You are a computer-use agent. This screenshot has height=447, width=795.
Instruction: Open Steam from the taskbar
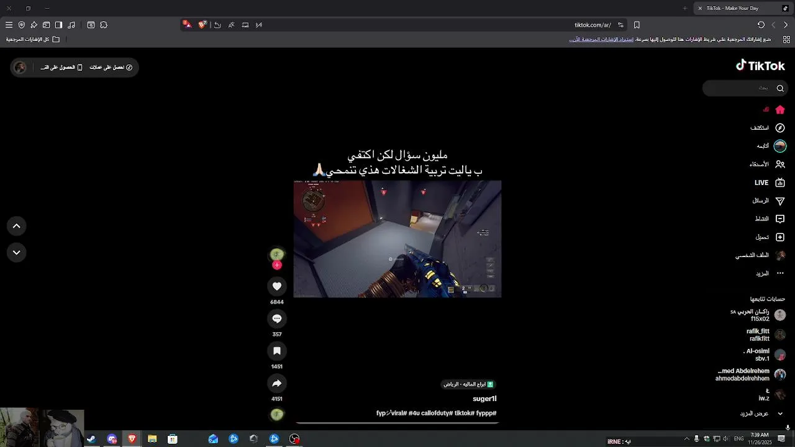(x=91, y=439)
